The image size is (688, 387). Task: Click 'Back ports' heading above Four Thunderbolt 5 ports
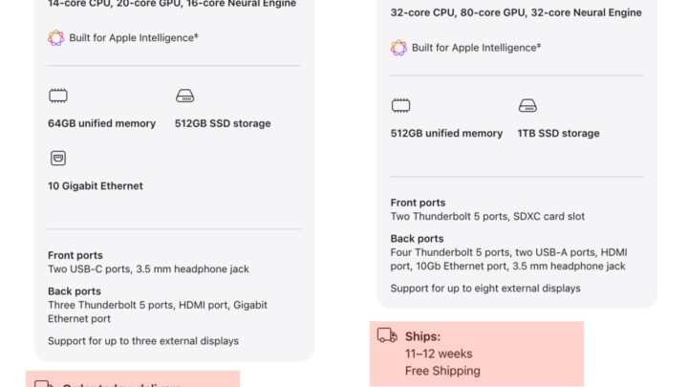pyautogui.click(x=417, y=238)
